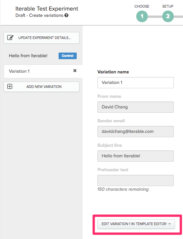This screenshot has width=183, height=239.
Task: Click the empty Preheader text field
Action: point(136,180)
